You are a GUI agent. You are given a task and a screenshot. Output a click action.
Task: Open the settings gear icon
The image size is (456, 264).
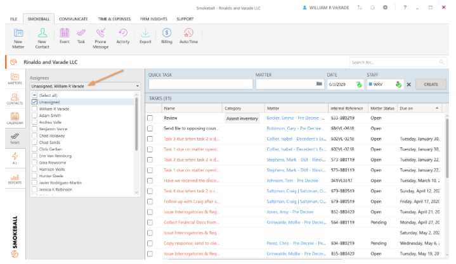[385, 8]
